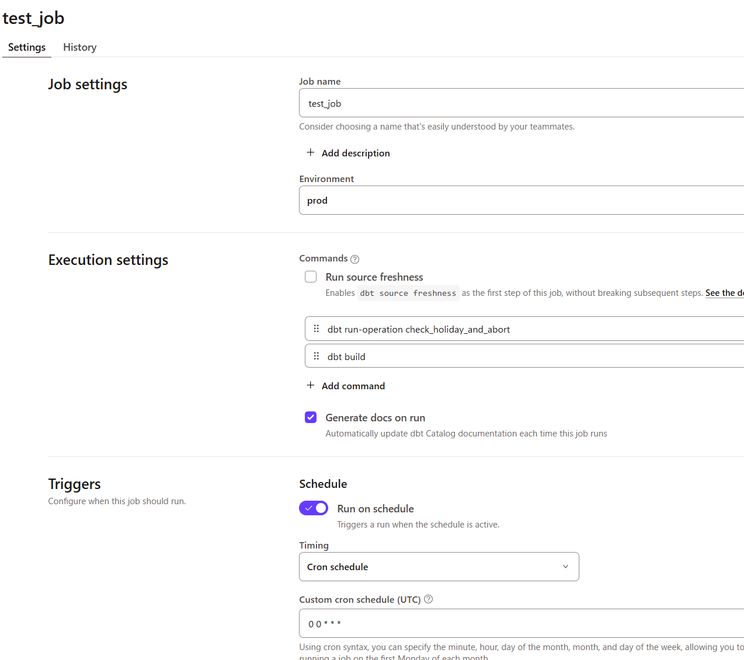Click the cron schedule help icon

click(x=428, y=599)
